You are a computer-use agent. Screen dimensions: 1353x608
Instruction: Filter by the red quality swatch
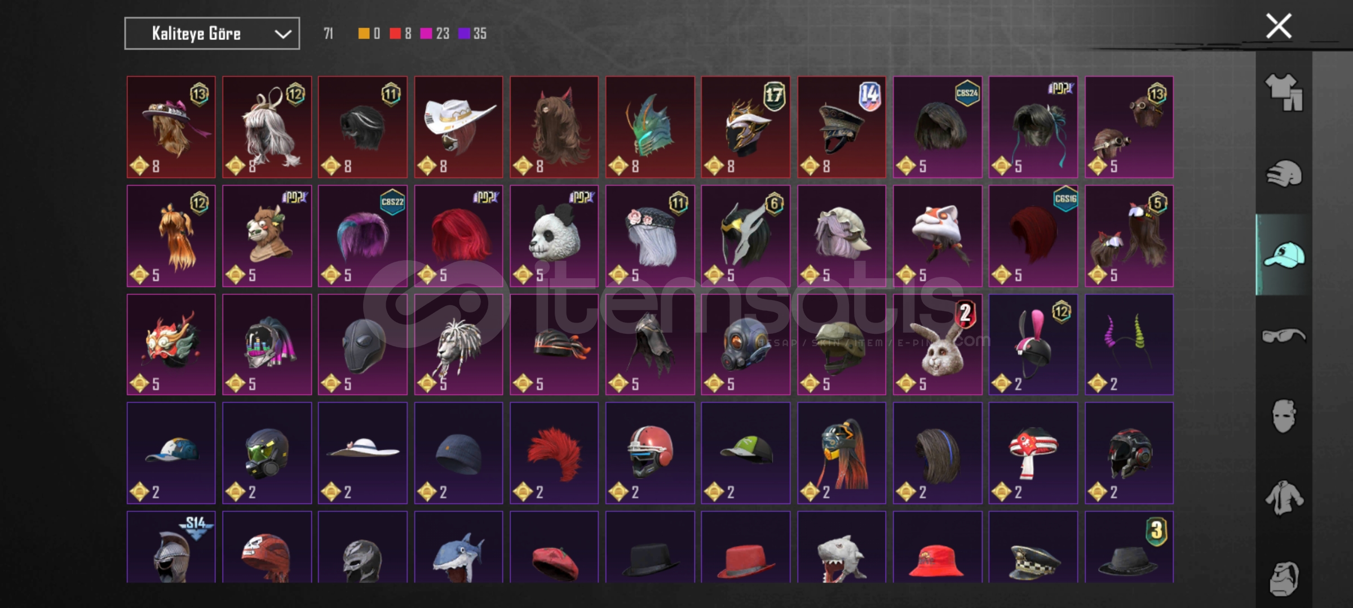(395, 34)
